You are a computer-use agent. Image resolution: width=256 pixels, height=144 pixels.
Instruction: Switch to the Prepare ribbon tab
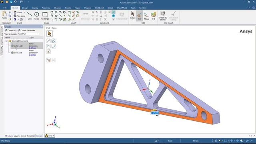pyautogui.click(x=88, y=8)
